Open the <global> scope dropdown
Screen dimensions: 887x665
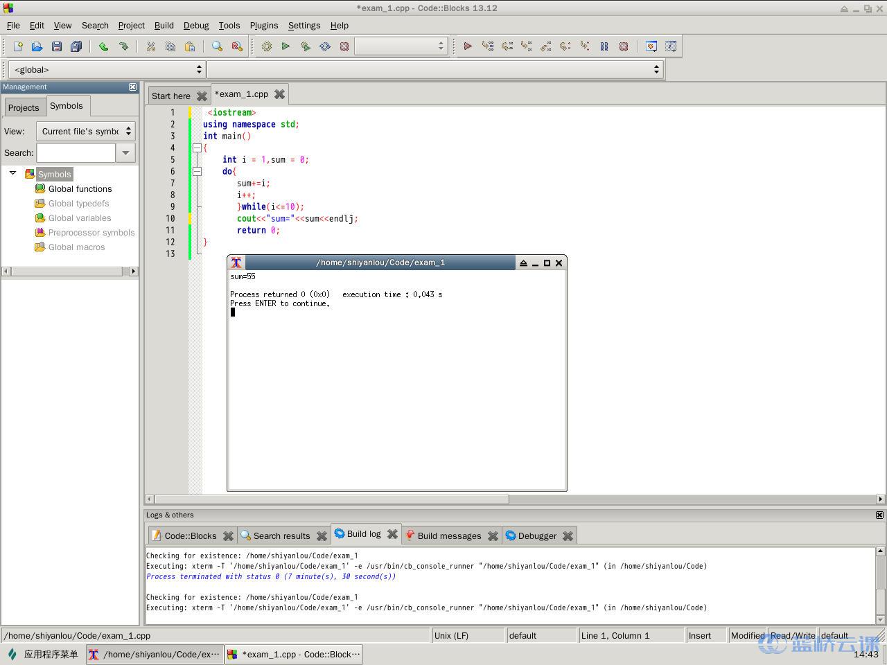[106, 70]
